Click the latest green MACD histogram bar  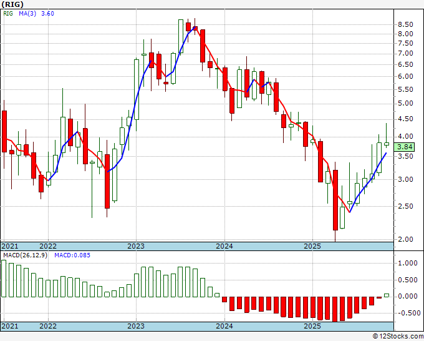click(x=386, y=295)
